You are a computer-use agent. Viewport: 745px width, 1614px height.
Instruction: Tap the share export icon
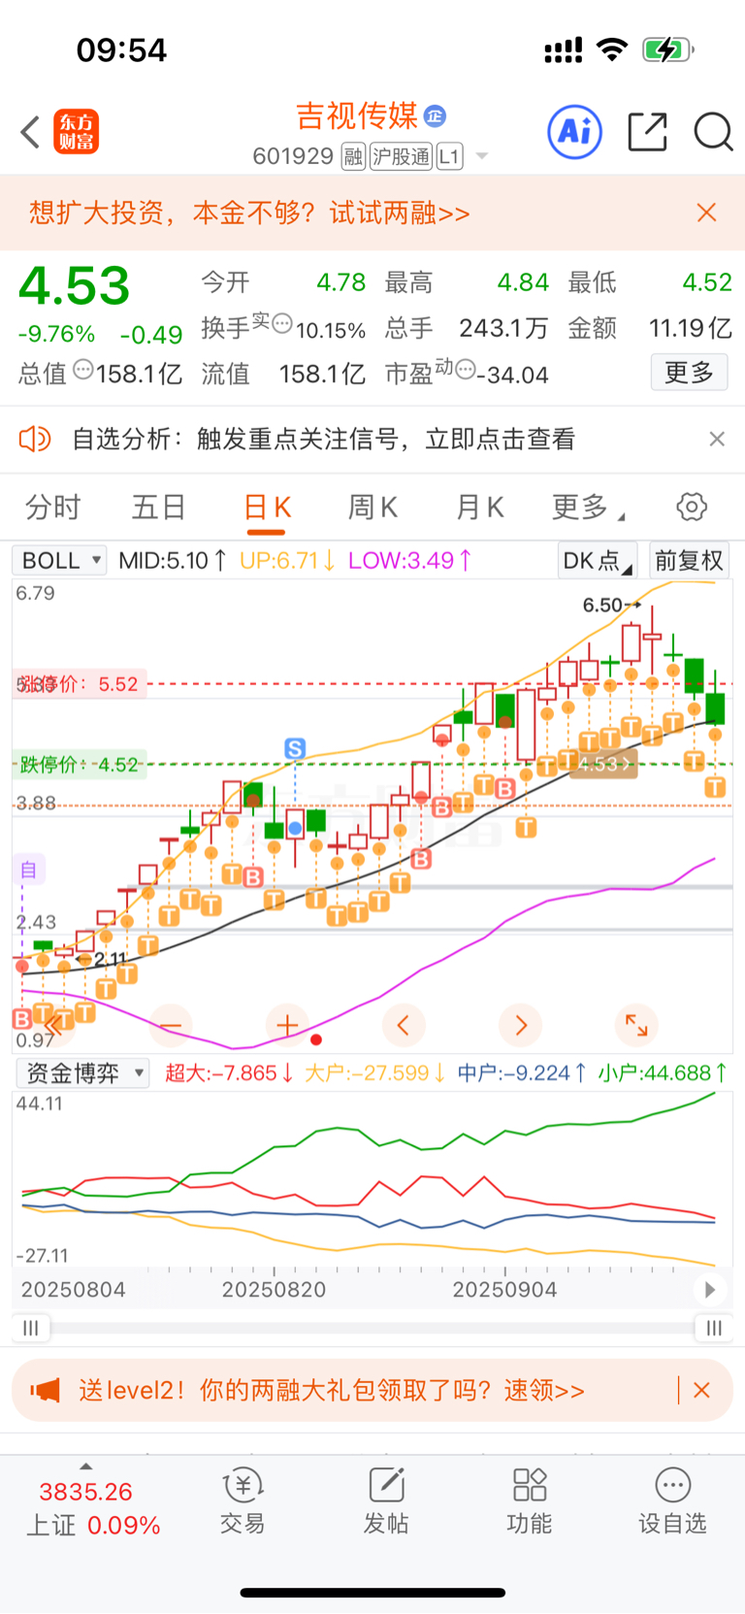647,132
